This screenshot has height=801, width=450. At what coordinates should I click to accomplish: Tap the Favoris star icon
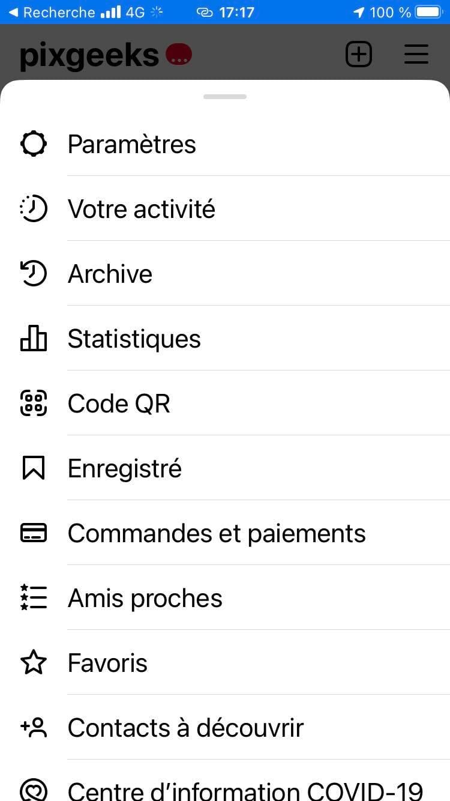pyautogui.click(x=34, y=663)
